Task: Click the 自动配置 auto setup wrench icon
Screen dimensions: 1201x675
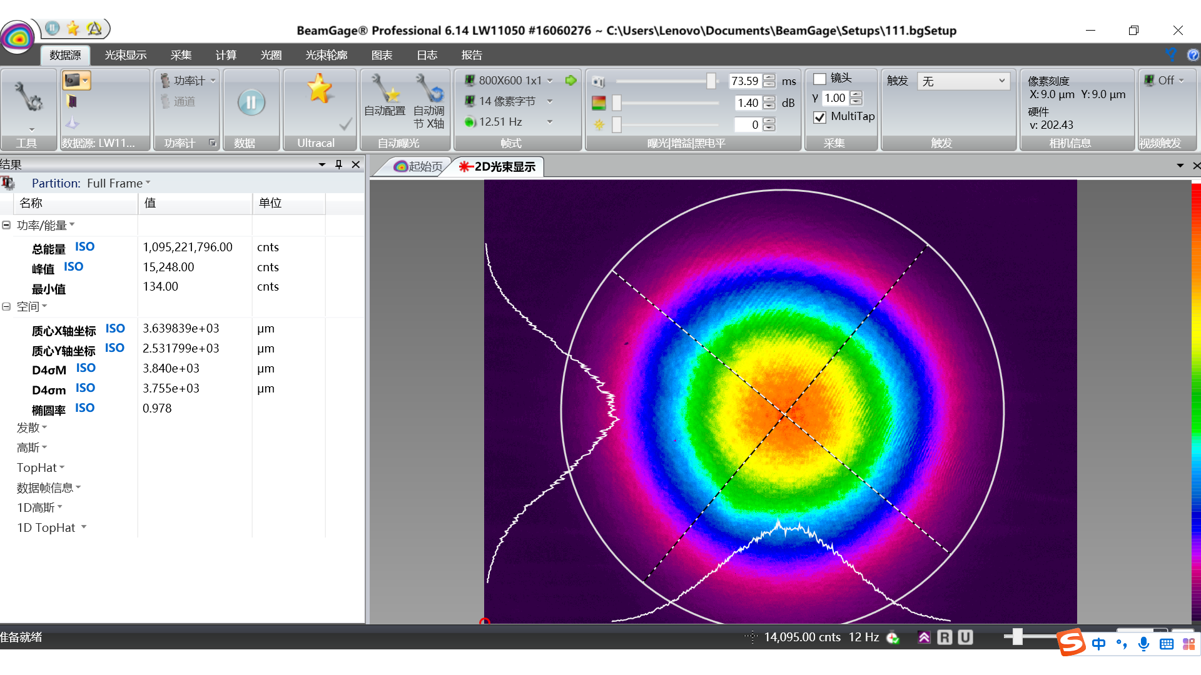Action: click(384, 89)
